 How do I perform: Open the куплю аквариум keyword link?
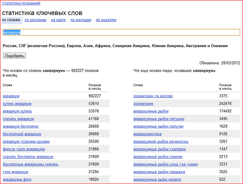click(x=17, y=103)
